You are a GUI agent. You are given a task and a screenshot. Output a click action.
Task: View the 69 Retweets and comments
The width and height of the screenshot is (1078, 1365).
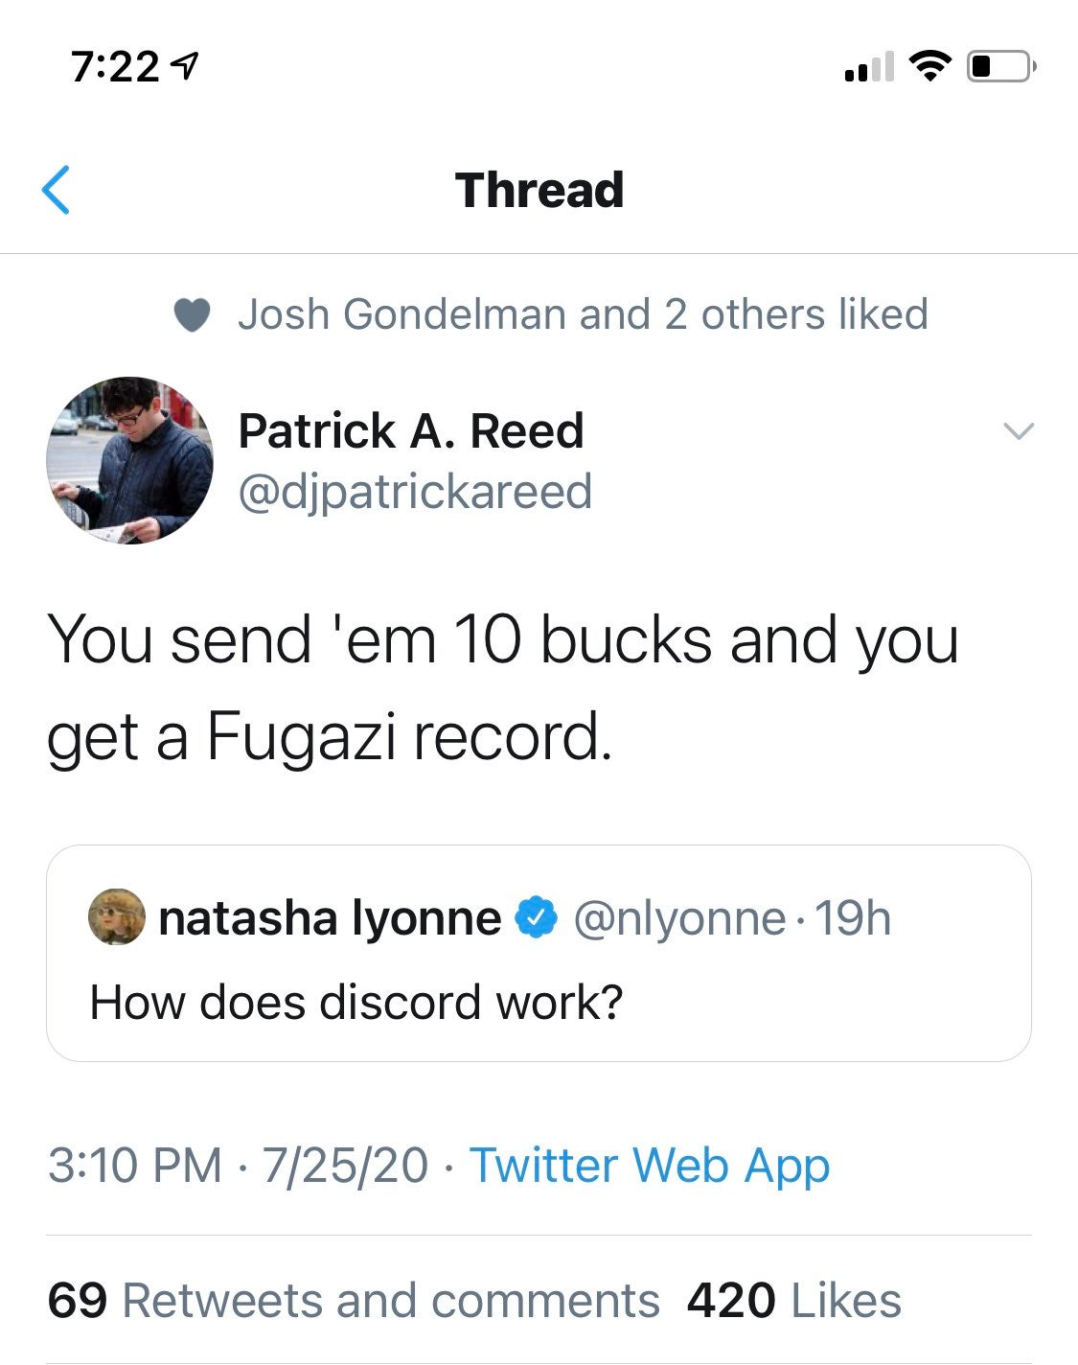(354, 1301)
